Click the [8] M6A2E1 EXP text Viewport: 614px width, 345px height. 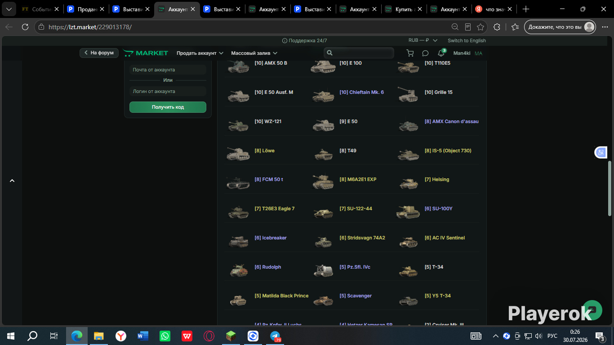click(358, 180)
